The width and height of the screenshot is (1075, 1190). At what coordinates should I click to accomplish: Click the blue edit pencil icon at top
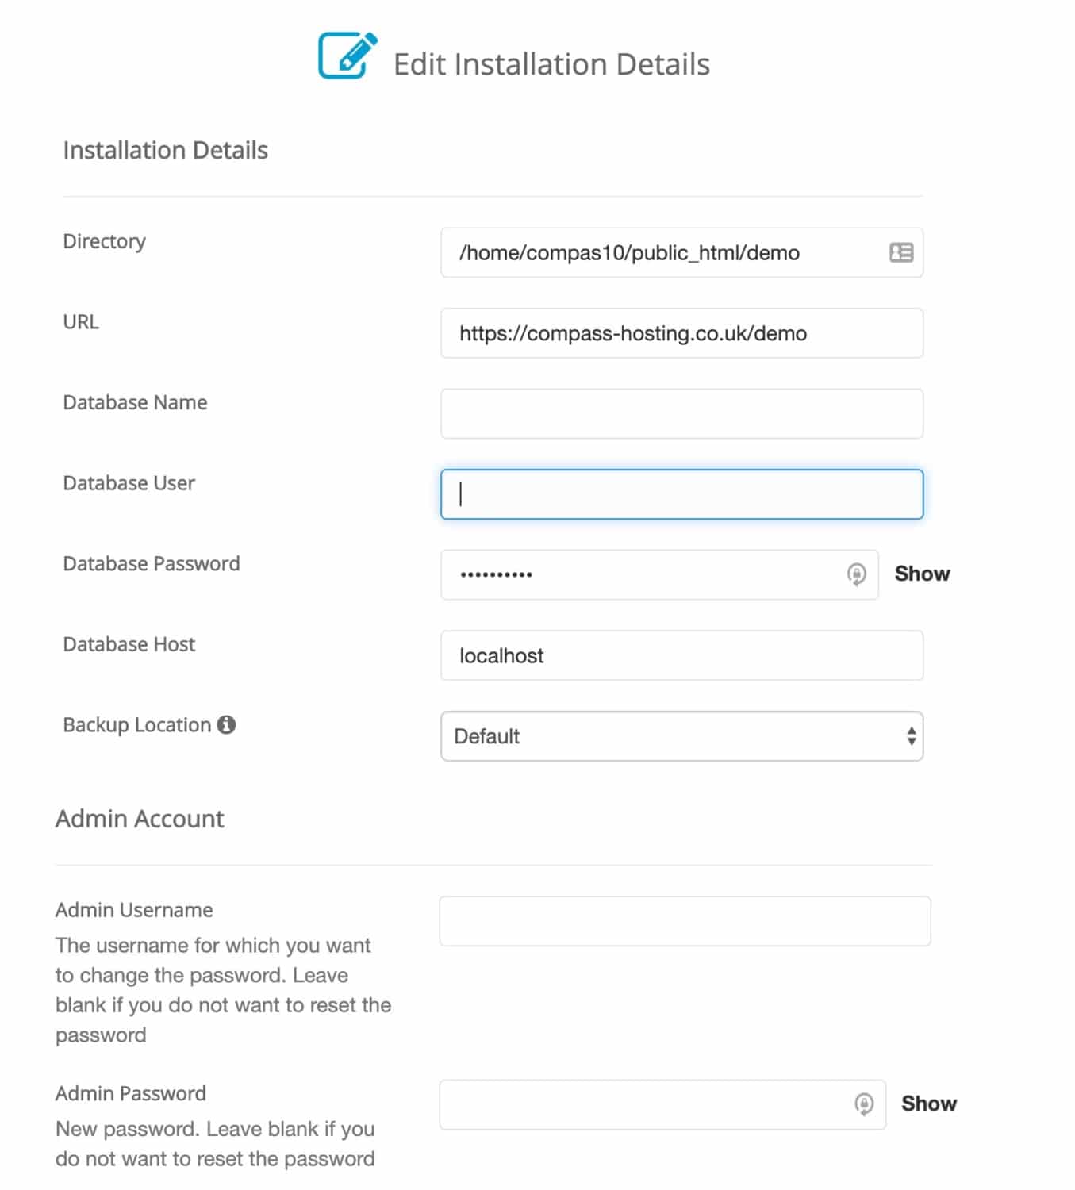pyautogui.click(x=347, y=56)
